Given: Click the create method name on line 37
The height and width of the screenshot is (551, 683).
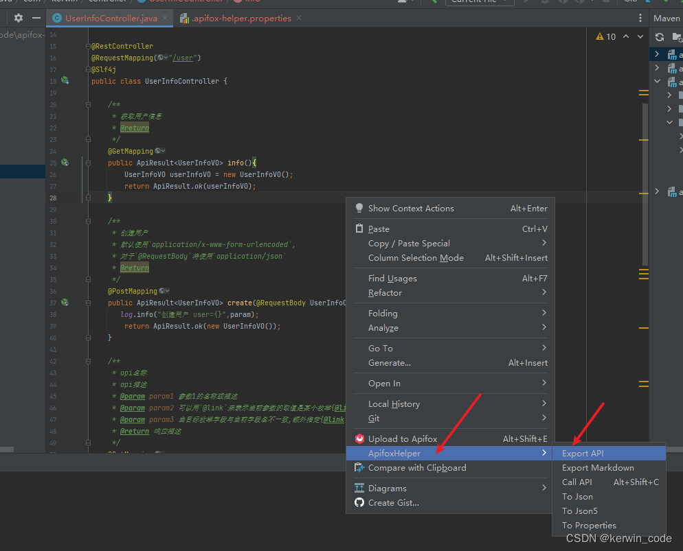Looking at the screenshot, I should (240, 303).
